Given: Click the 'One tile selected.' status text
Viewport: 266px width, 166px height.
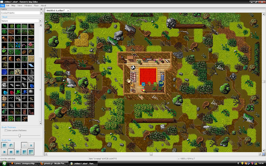Looking at the screenshot, I should pyautogui.click(x=8, y=159).
